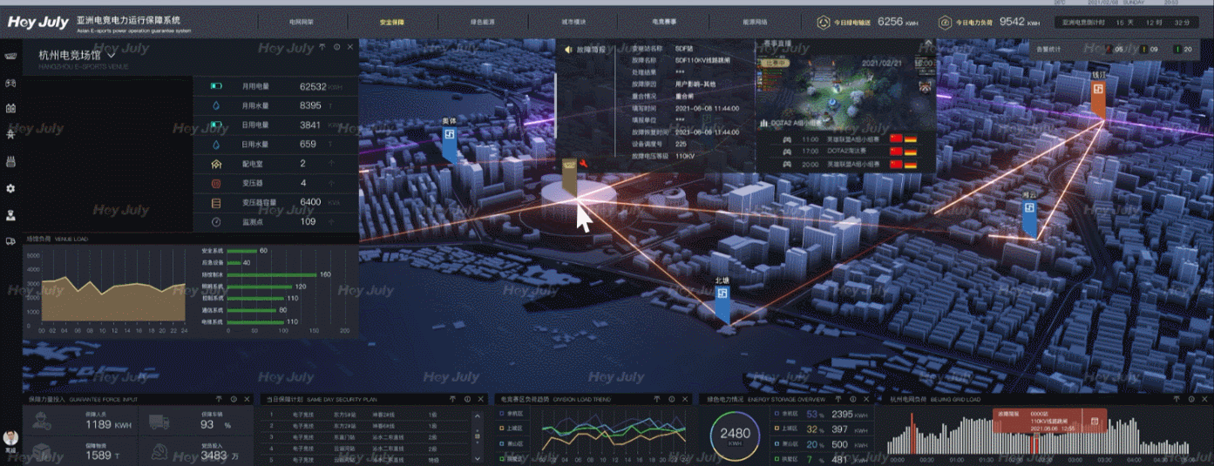Collapse the 赛事直播 panel chevron

(x=927, y=42)
